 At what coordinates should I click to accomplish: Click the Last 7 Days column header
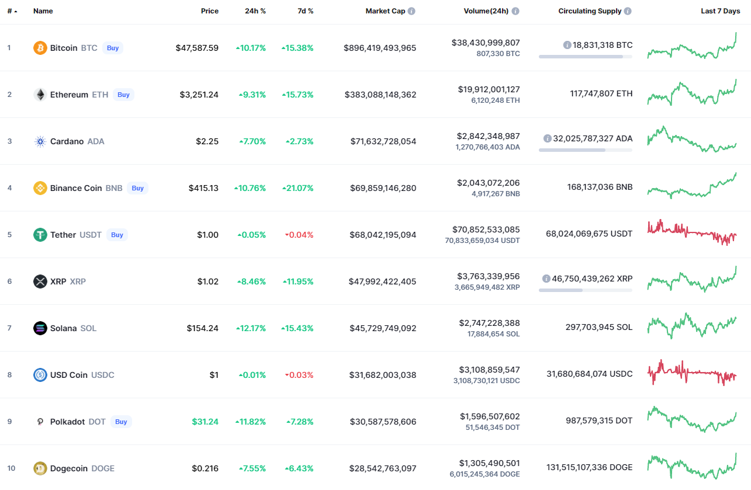pyautogui.click(x=721, y=11)
